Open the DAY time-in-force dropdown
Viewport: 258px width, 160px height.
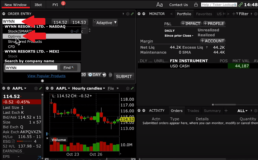click(97, 75)
